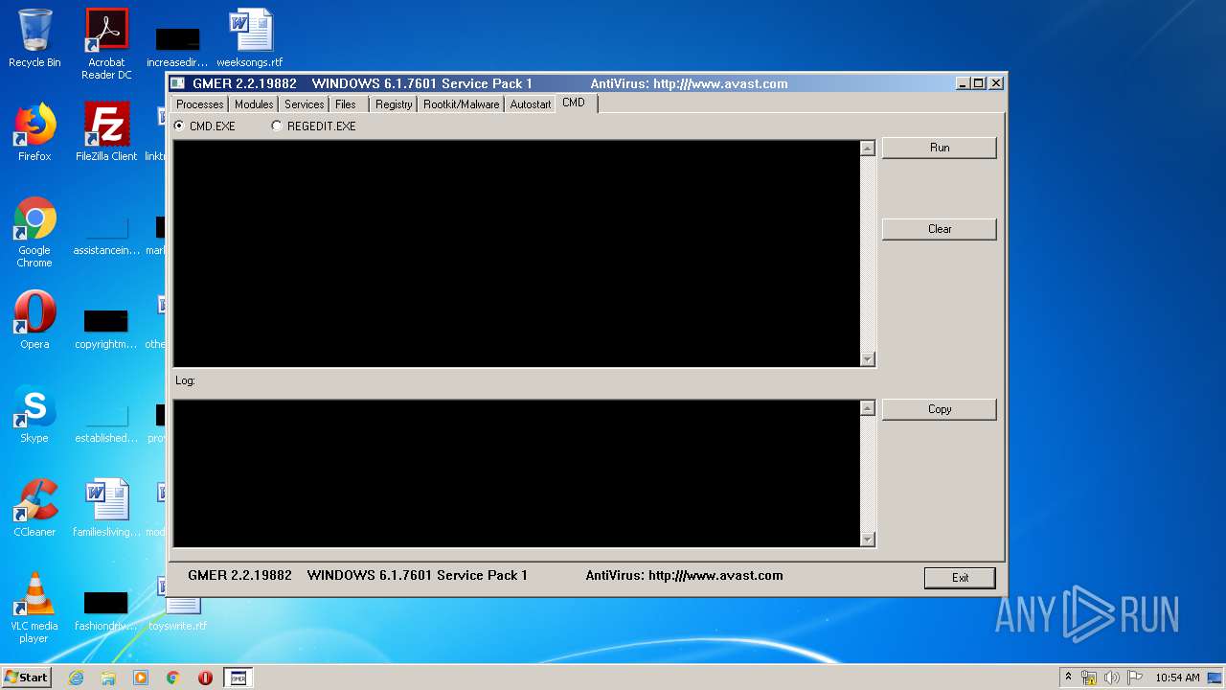Open Windows Media Player taskbar icon
1226x690 pixels.
pyautogui.click(x=141, y=678)
